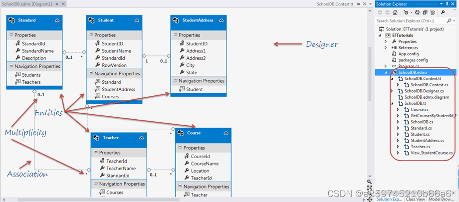
Task: Open Properties via wrench toolbar icon
Action: pyautogui.click(x=443, y=12)
